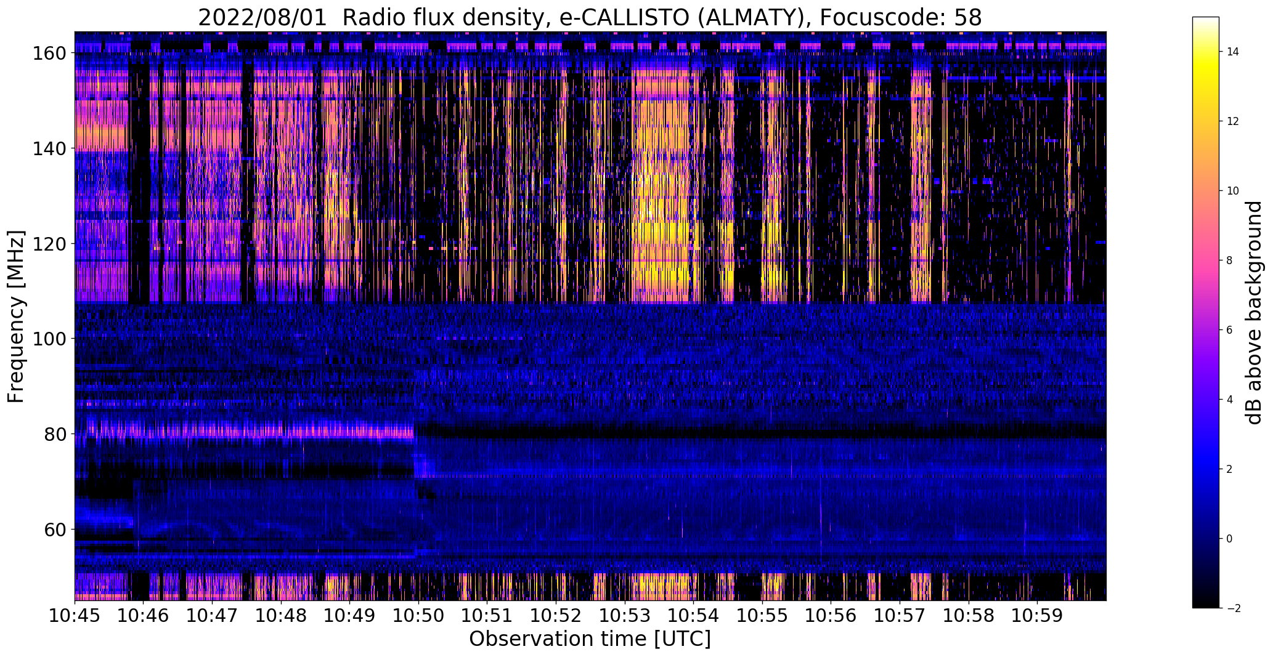Click the 8 colorbar tick label
The image size is (1273, 657).
pyautogui.click(x=1229, y=260)
